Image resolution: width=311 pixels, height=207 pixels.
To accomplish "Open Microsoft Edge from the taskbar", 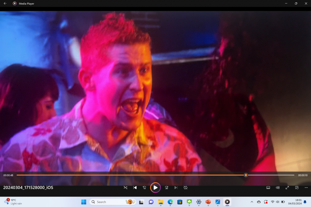I will [170, 202].
